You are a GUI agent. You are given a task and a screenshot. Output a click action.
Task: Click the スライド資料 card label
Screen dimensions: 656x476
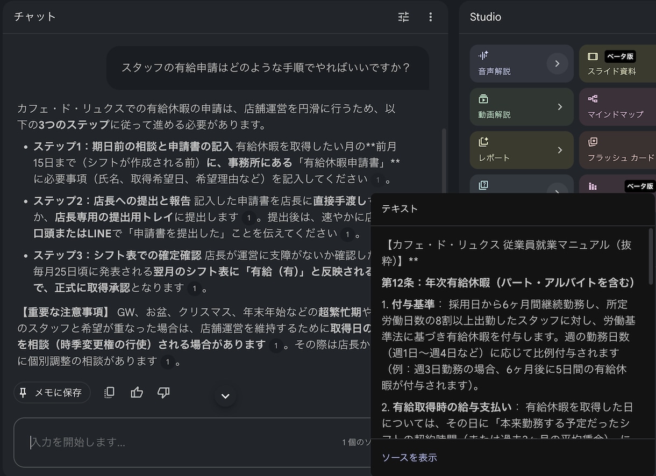(612, 71)
